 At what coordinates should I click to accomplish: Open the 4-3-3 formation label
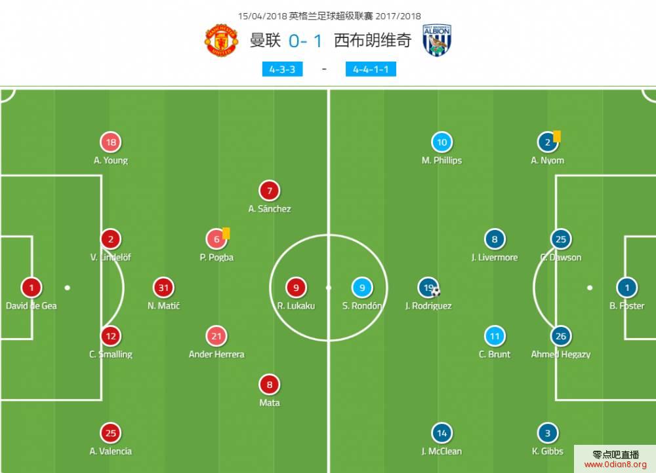point(282,69)
